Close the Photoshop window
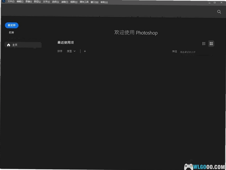The width and height of the screenshot is (226, 170). click(221, 3)
